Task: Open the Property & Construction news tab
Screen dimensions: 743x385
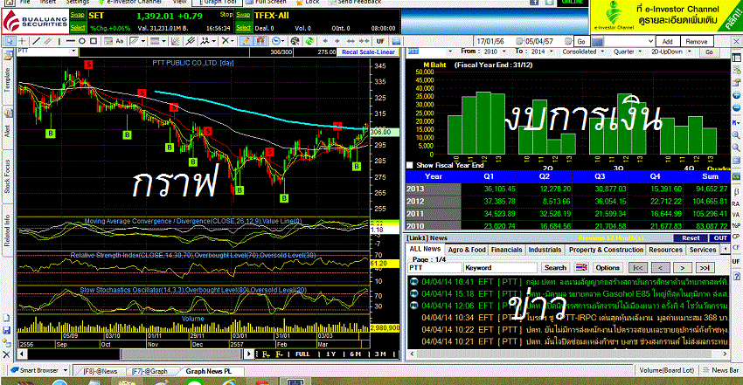Action: 606,250
